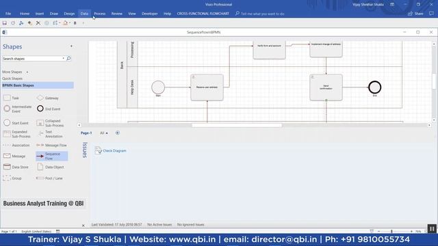Image resolution: width=438 pixels, height=246 pixels.
Task: Click into the Search shapes field
Action: pyautogui.click(x=32, y=59)
